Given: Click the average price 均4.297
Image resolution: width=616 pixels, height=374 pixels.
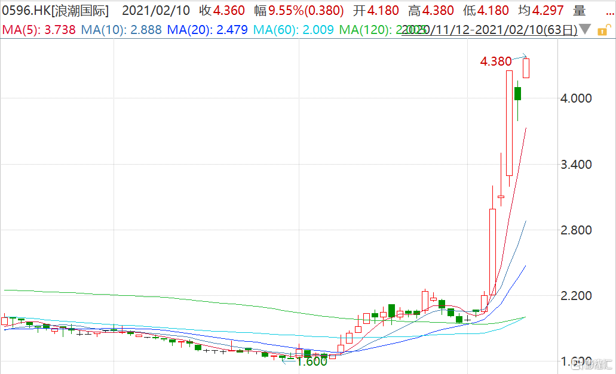Looking at the screenshot, I should 541,11.
